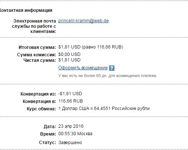This screenshot has width=188, height=150.
Task: Click the Курс обмена label
Action: (41, 109)
